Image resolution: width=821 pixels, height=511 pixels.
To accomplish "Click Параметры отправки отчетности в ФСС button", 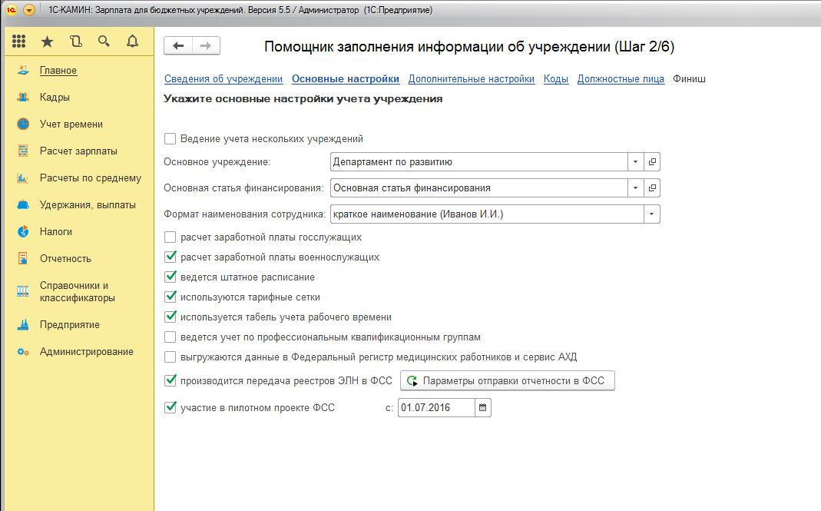I will coord(508,380).
